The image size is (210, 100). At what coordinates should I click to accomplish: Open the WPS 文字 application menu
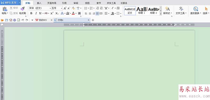(10, 3)
